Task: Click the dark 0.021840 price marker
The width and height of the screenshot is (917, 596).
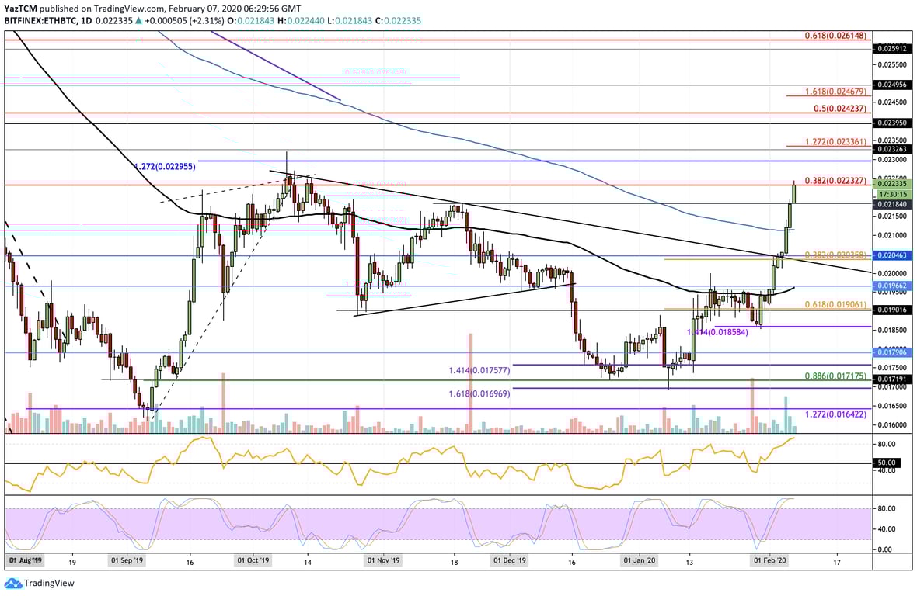Action: pos(892,206)
